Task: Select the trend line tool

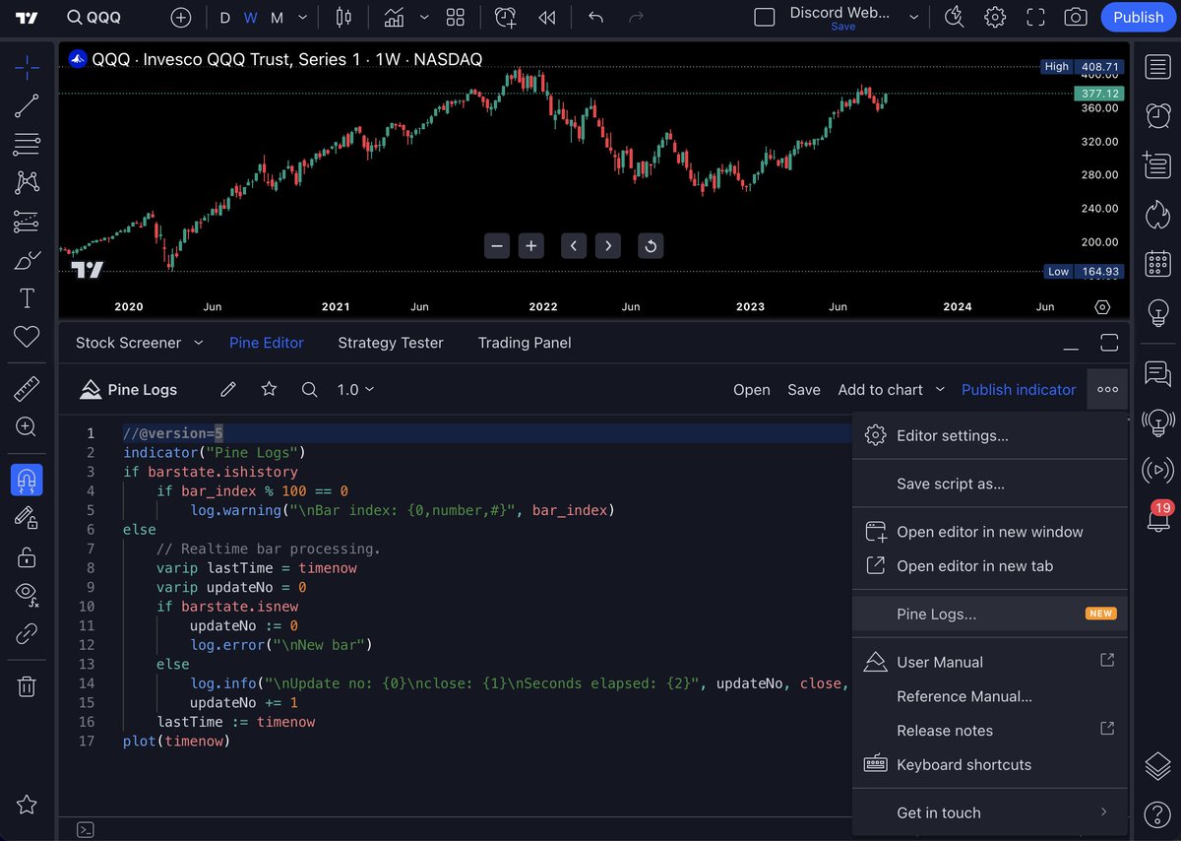Action: 27,105
